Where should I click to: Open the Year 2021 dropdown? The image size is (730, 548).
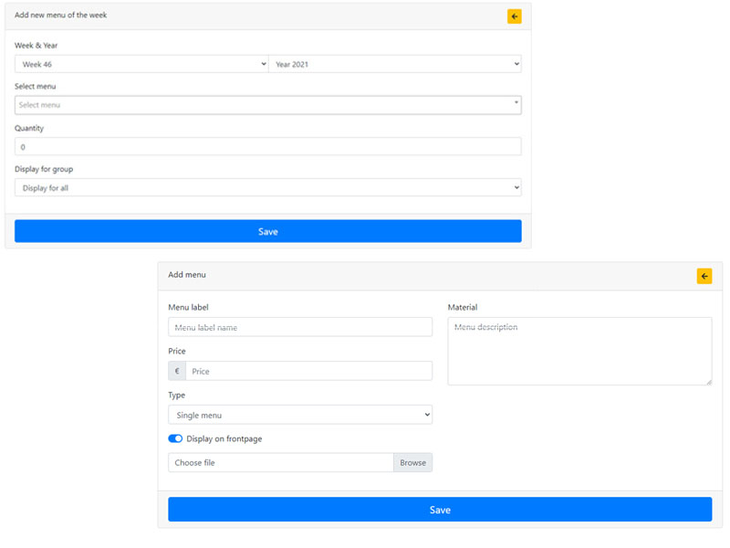coord(397,64)
